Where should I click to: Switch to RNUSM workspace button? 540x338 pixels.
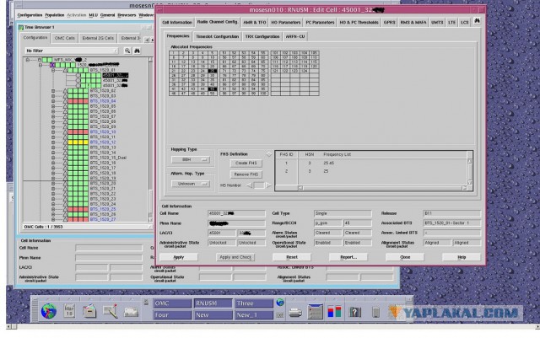[213, 303]
